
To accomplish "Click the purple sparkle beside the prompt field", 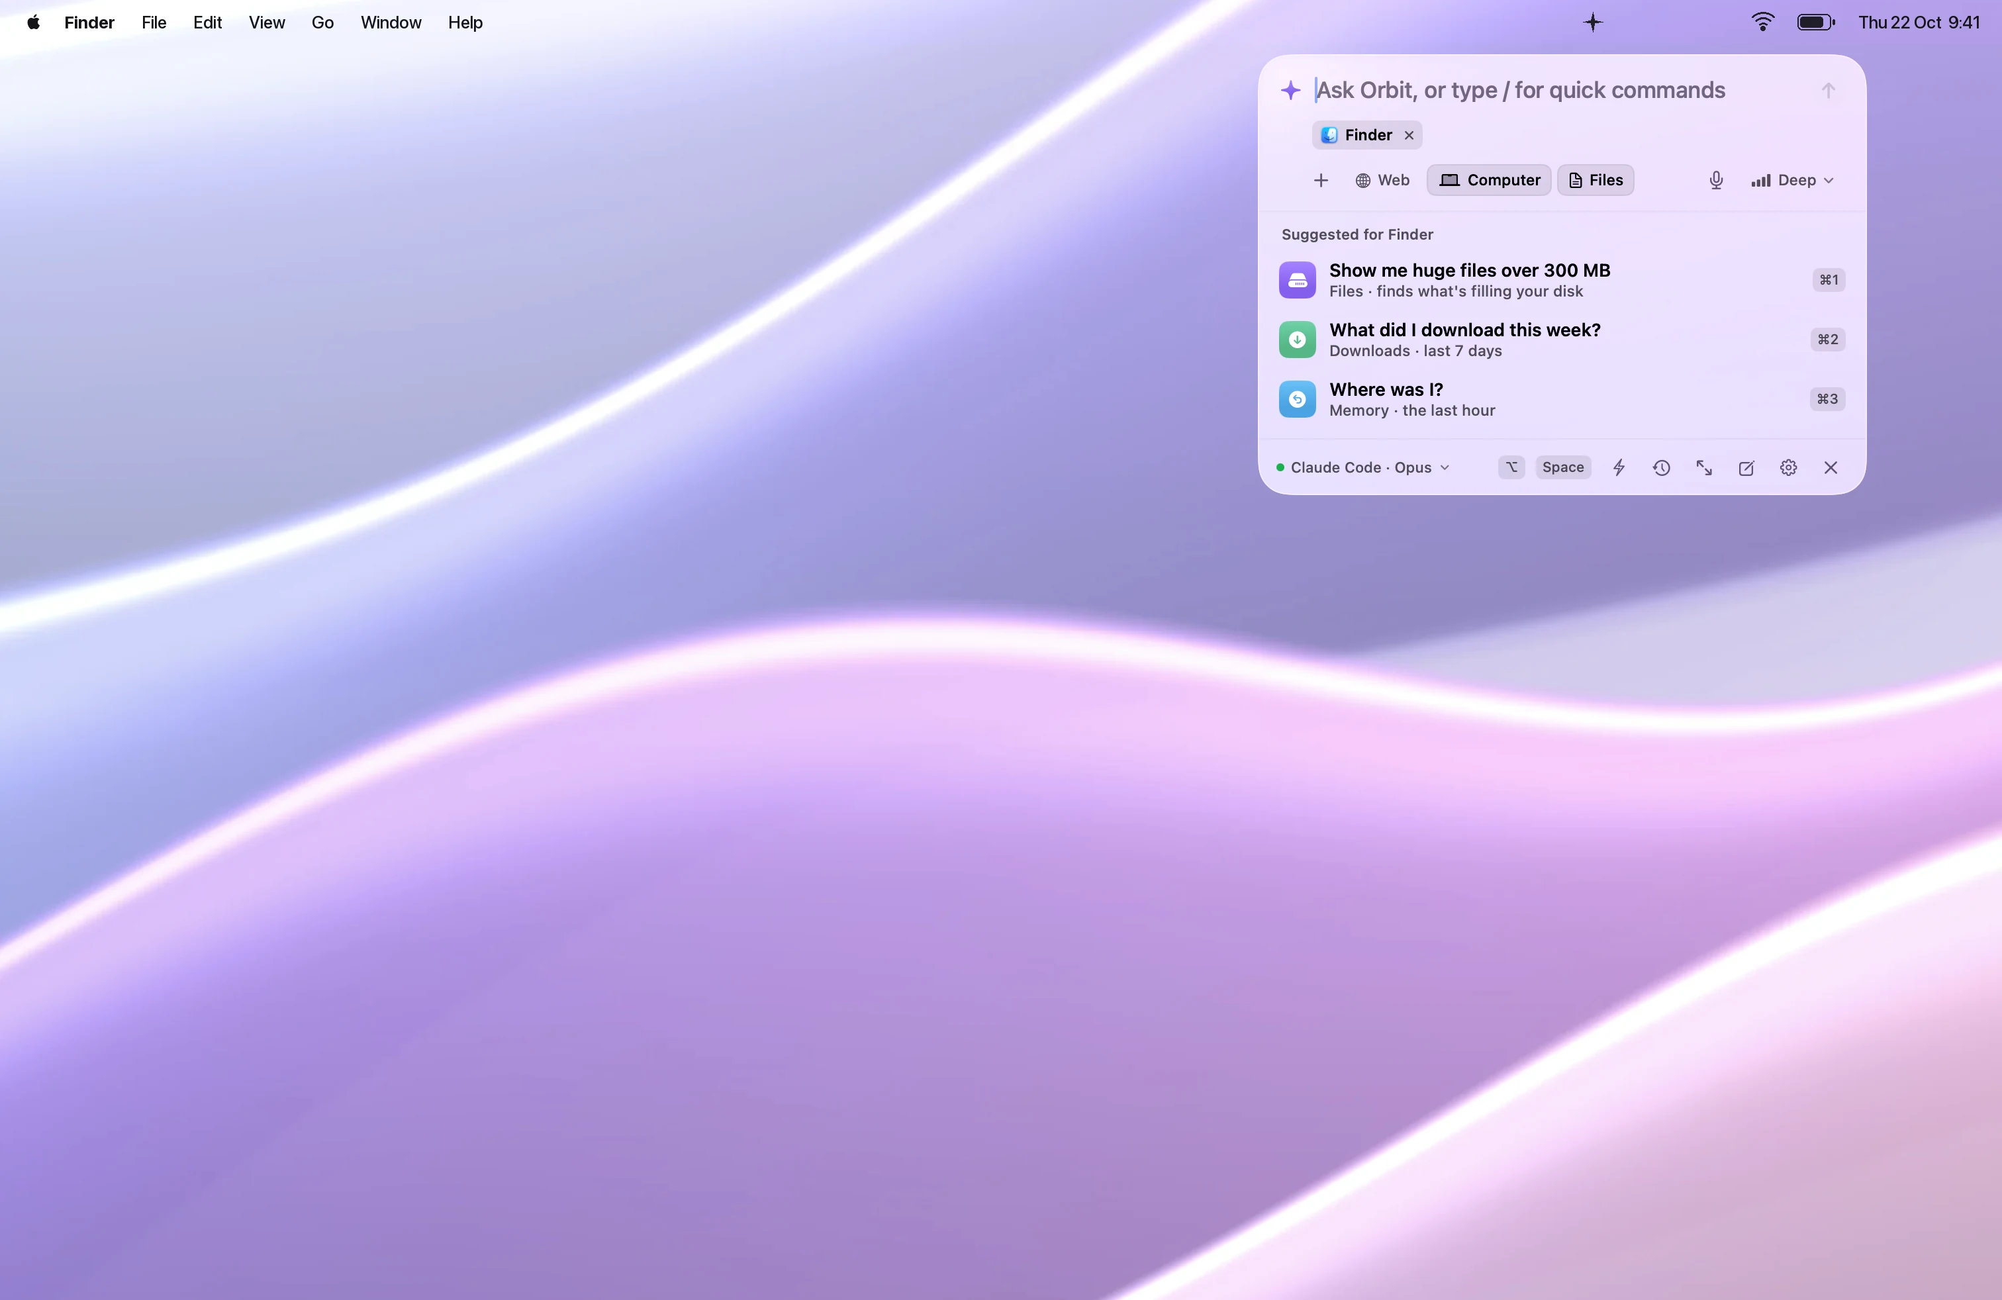I will pyautogui.click(x=1290, y=90).
